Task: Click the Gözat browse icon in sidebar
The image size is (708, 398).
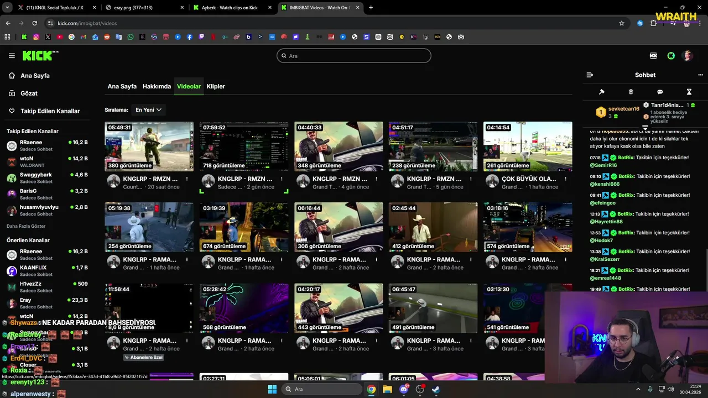Action: click(12, 93)
